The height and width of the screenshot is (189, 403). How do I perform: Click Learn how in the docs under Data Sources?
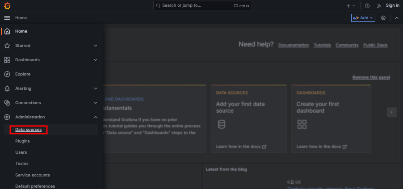241,147
